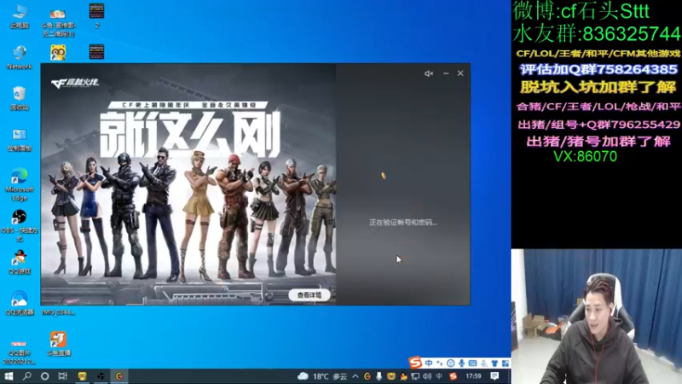Click the Sogou S logo on the IME toolbar
The height and width of the screenshot is (384, 682).
pyautogui.click(x=415, y=362)
